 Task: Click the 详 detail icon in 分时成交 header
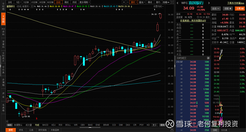[x=208, y=58]
